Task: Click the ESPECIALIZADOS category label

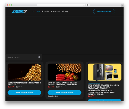Action: [94, 83]
